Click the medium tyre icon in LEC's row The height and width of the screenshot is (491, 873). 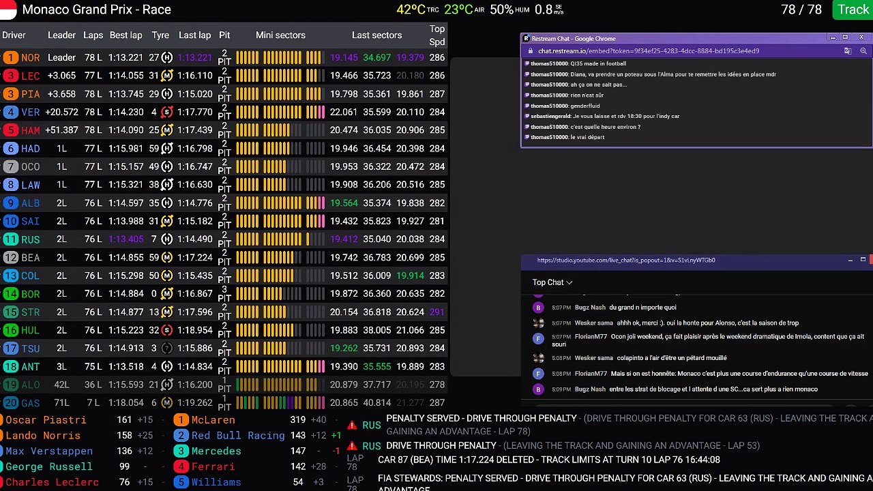[166, 76]
